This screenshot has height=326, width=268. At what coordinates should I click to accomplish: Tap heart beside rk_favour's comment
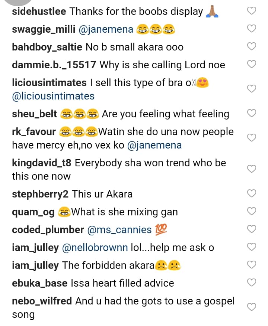click(x=252, y=138)
